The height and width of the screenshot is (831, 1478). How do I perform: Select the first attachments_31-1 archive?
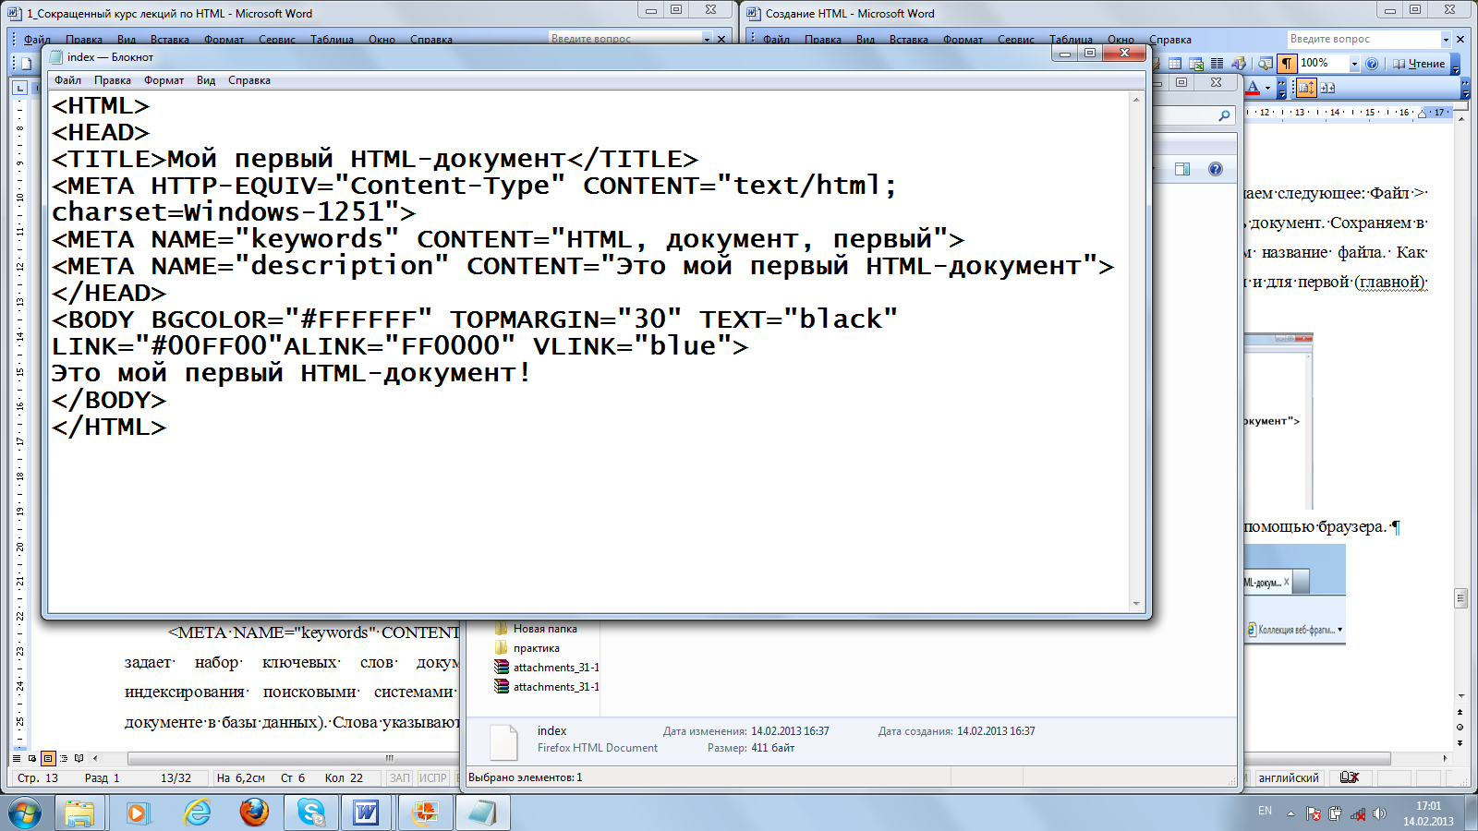547,668
